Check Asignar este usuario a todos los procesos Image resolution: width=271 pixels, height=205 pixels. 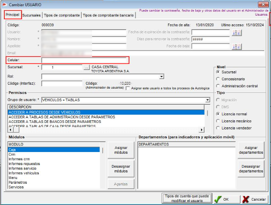(x=128, y=88)
